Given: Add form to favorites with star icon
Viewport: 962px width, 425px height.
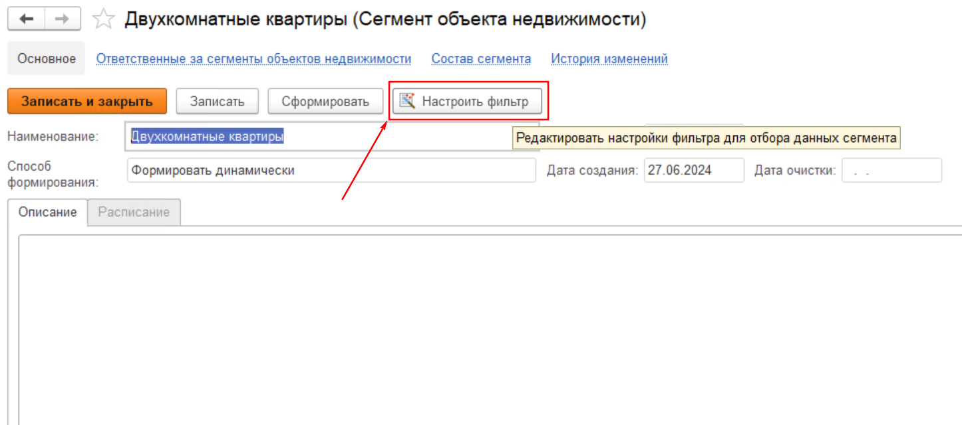Looking at the screenshot, I should (x=102, y=19).
